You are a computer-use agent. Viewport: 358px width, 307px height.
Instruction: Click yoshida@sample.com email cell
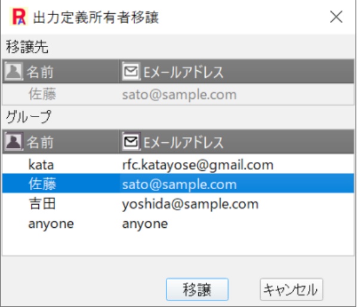coord(190,204)
